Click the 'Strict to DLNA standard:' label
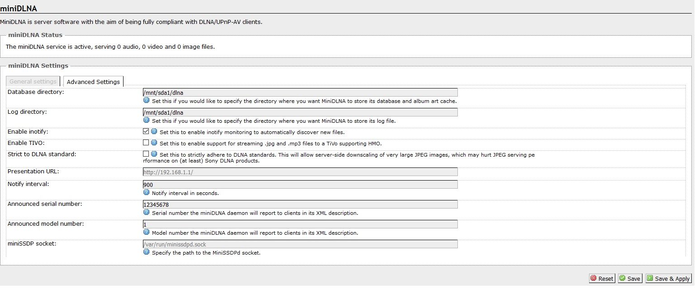 (42, 154)
